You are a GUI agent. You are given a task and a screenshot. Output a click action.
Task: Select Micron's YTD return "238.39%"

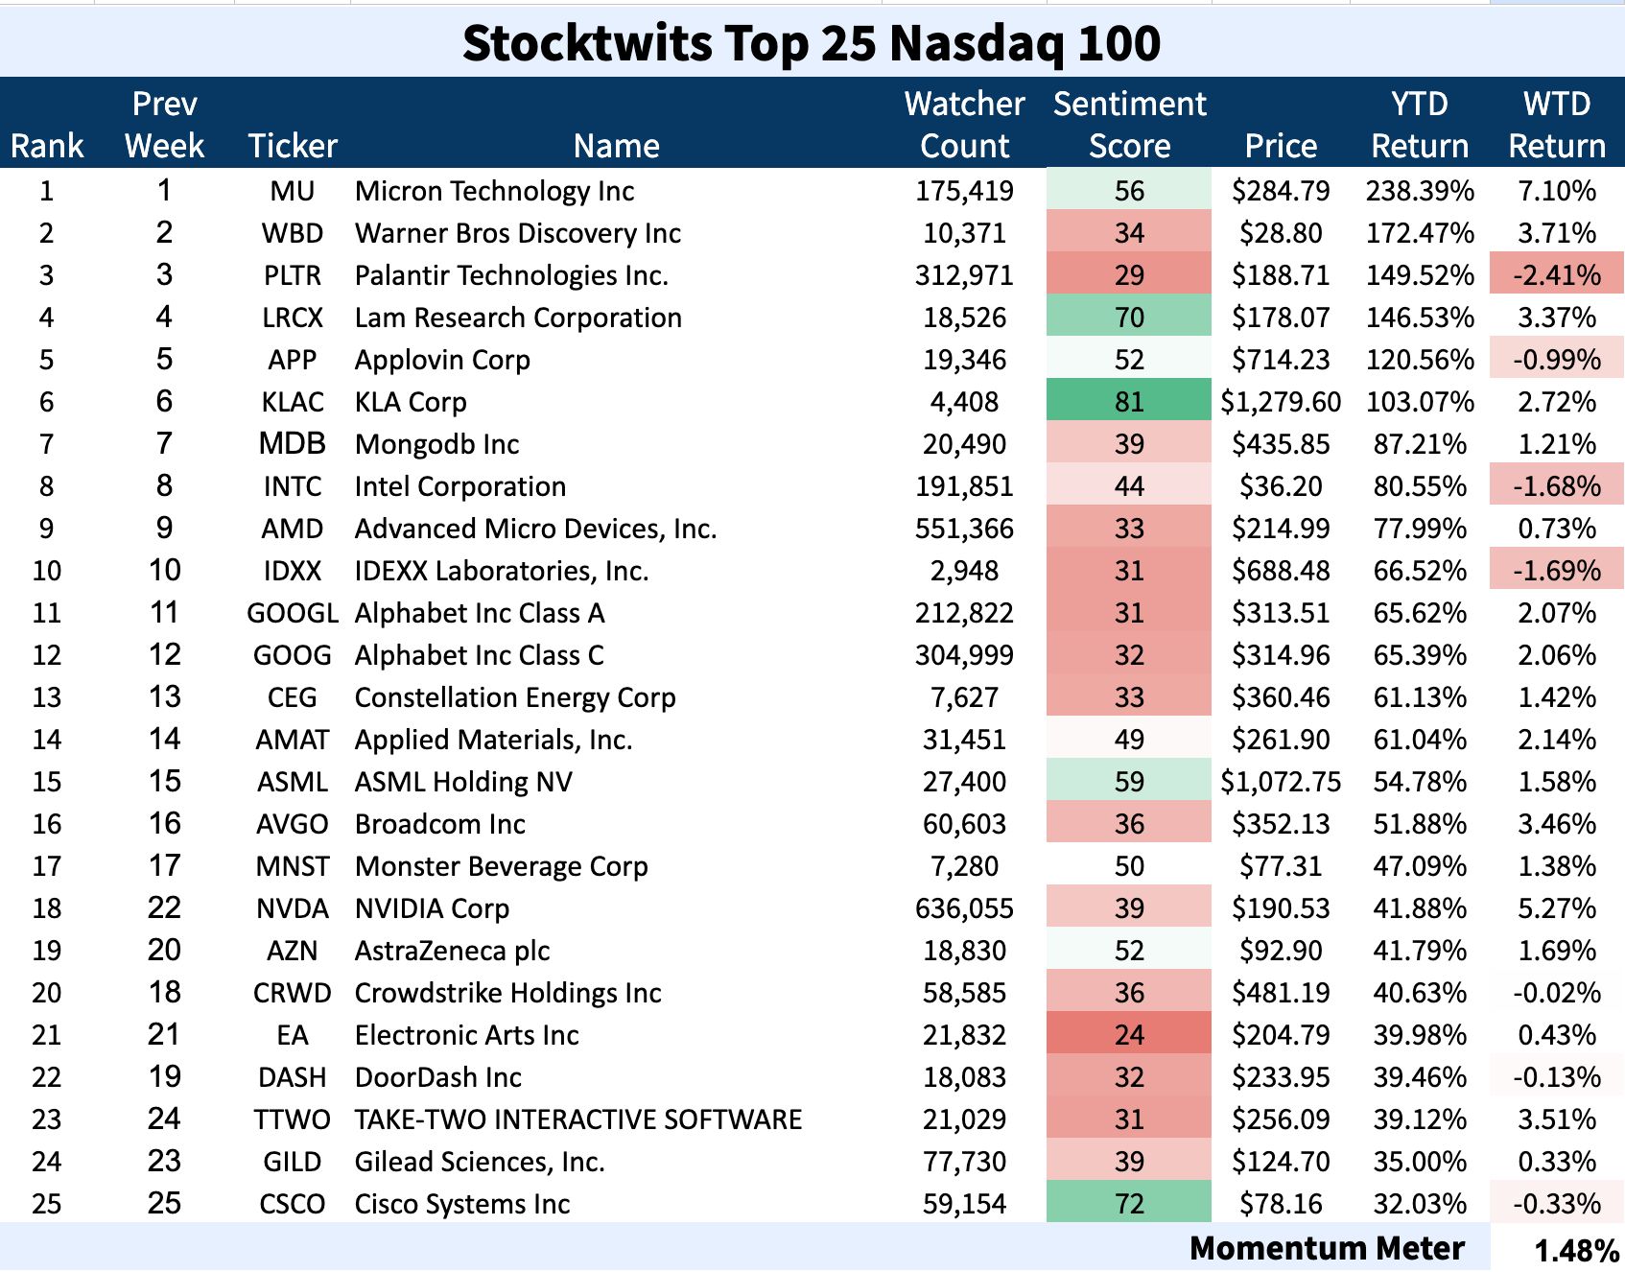pos(1420,191)
